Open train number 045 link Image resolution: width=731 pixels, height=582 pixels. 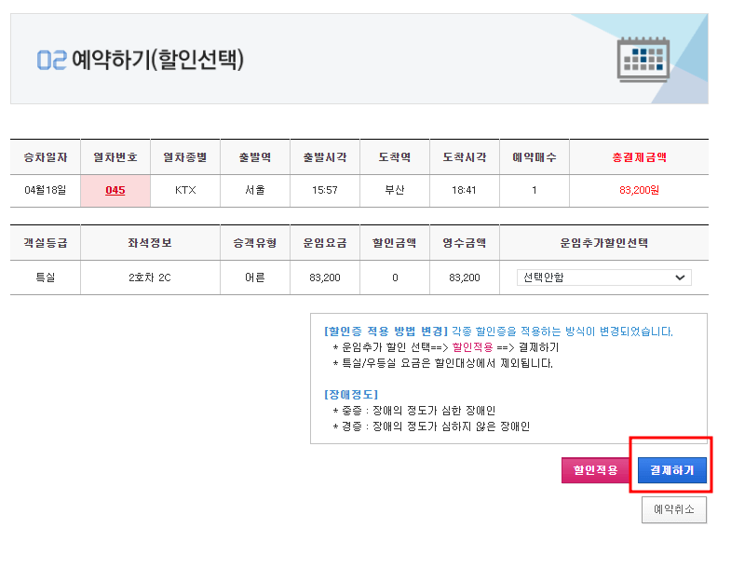tap(115, 190)
